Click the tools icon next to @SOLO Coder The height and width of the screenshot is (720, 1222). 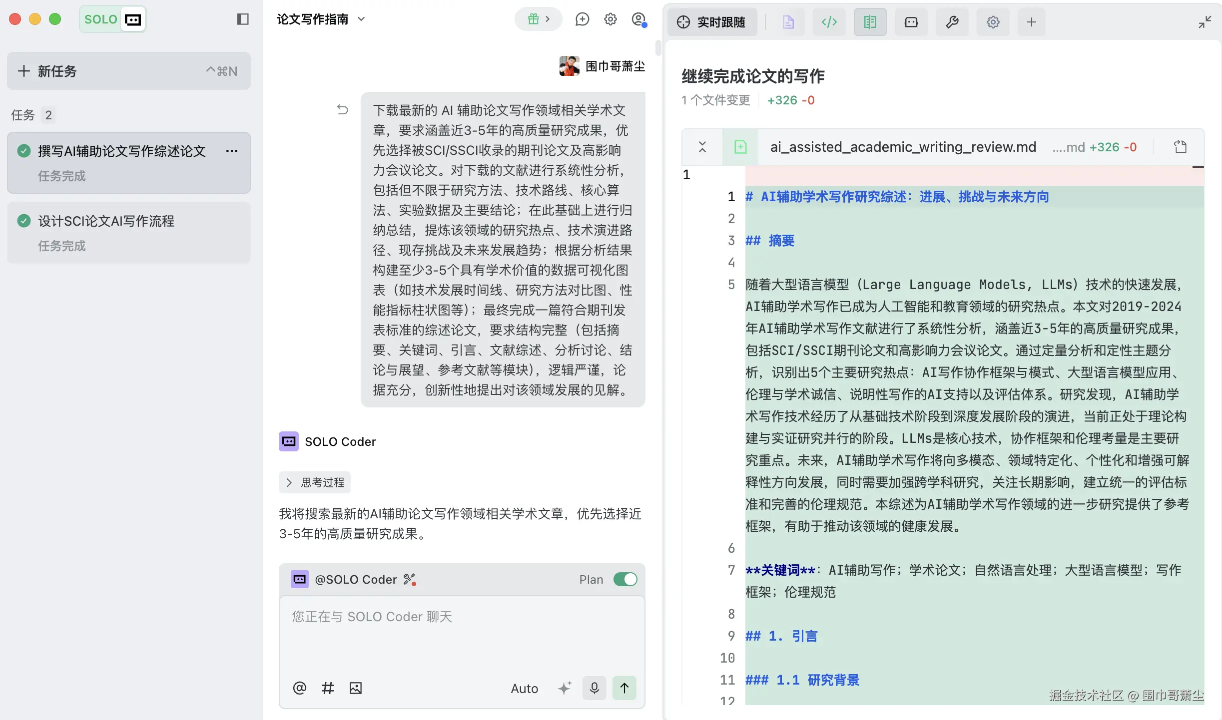410,579
